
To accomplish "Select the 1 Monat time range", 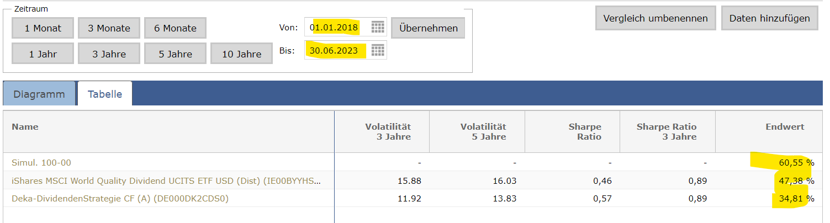I will click(43, 28).
